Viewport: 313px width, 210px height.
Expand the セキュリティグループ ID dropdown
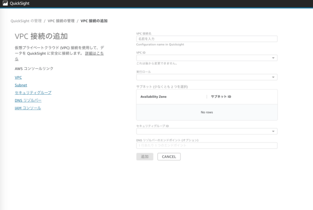207,131
